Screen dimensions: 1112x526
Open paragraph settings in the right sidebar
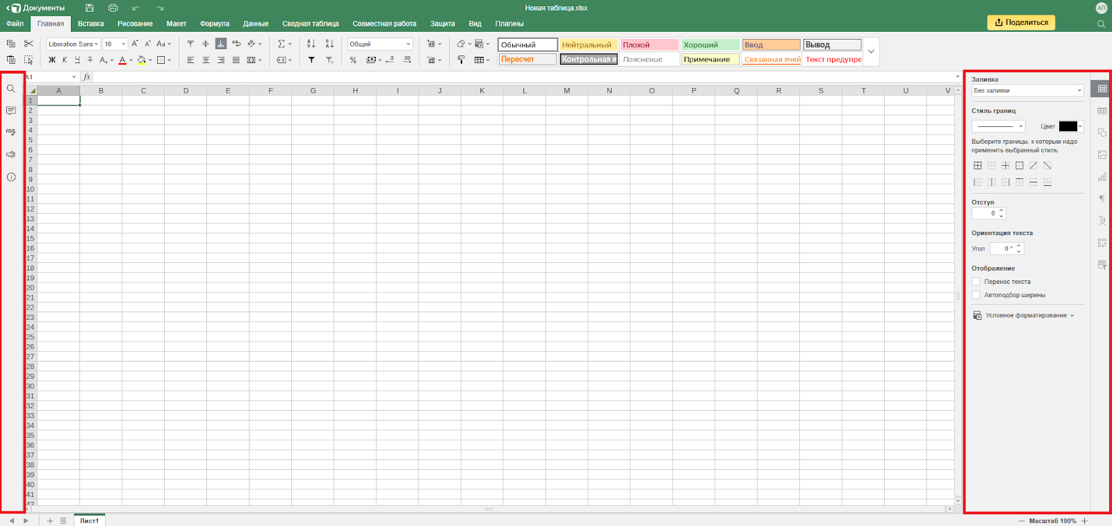(1102, 198)
